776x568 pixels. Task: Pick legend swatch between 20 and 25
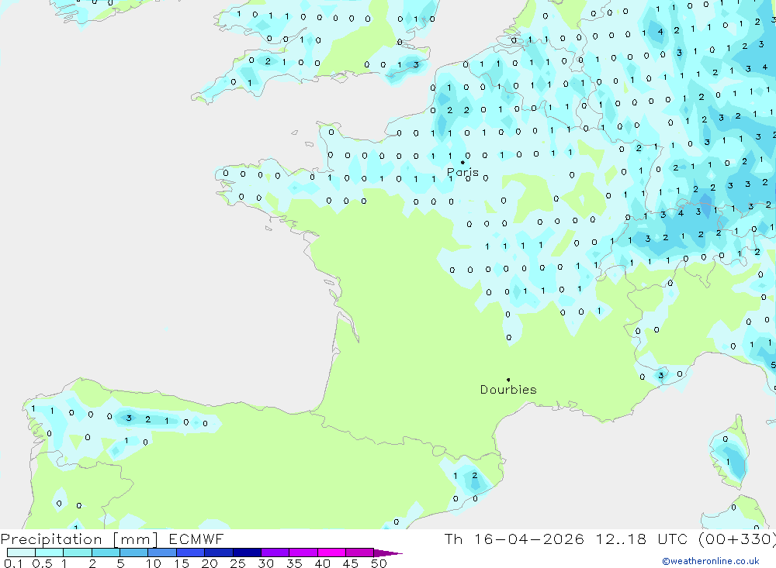click(219, 553)
